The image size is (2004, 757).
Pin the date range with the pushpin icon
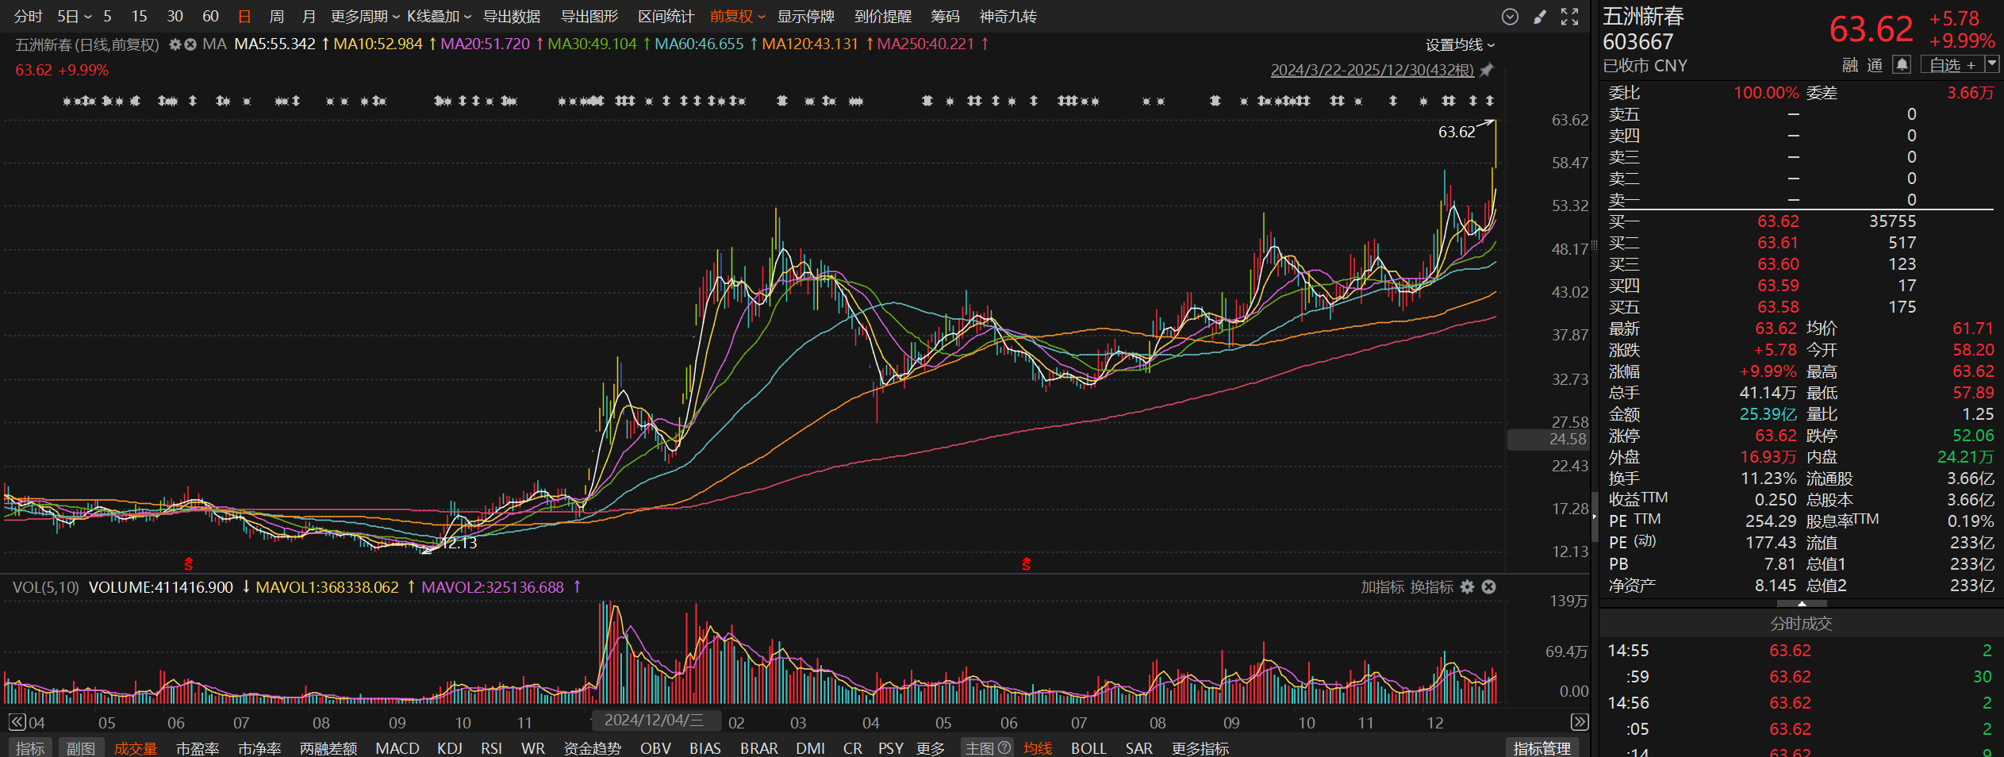[1487, 70]
